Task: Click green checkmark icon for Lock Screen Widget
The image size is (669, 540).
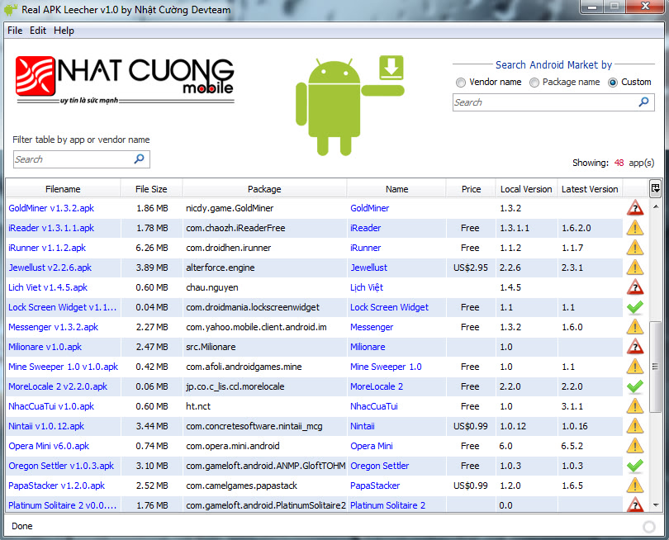Action: click(635, 307)
